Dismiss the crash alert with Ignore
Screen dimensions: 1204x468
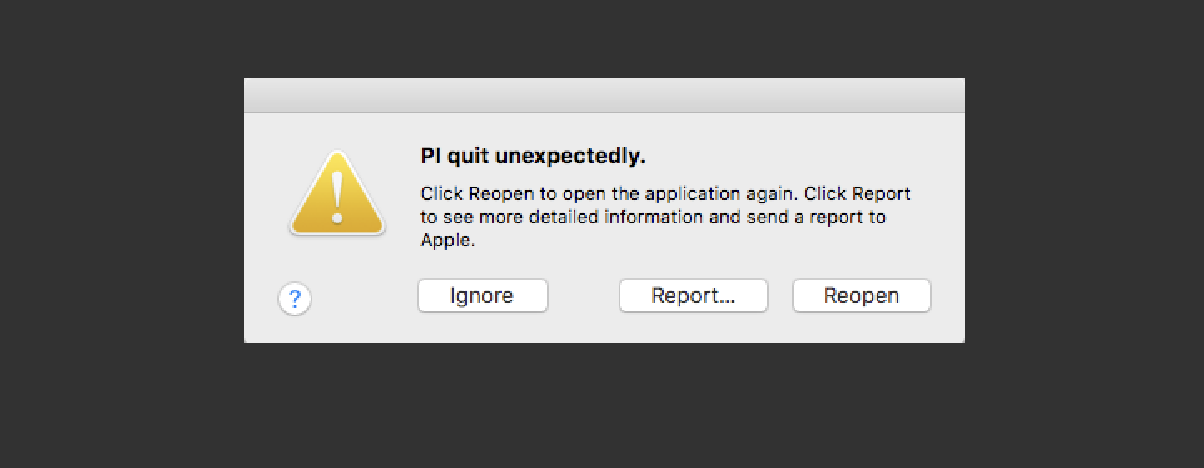coord(483,296)
